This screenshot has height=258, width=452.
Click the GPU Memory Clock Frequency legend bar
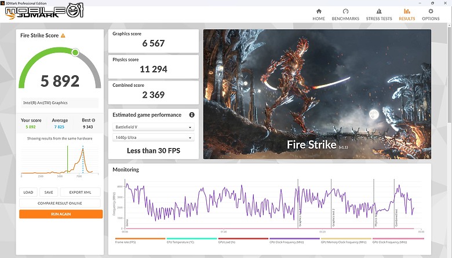point(346,238)
